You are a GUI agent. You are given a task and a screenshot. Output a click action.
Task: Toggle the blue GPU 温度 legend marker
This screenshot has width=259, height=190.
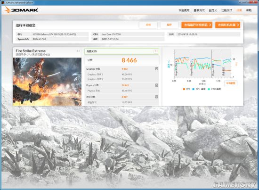[x=194, y=89]
